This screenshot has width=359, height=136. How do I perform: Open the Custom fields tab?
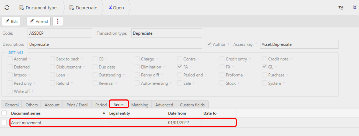[192, 105]
